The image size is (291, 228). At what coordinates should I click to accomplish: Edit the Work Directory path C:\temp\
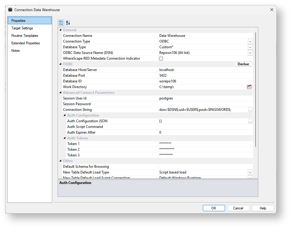pos(202,87)
